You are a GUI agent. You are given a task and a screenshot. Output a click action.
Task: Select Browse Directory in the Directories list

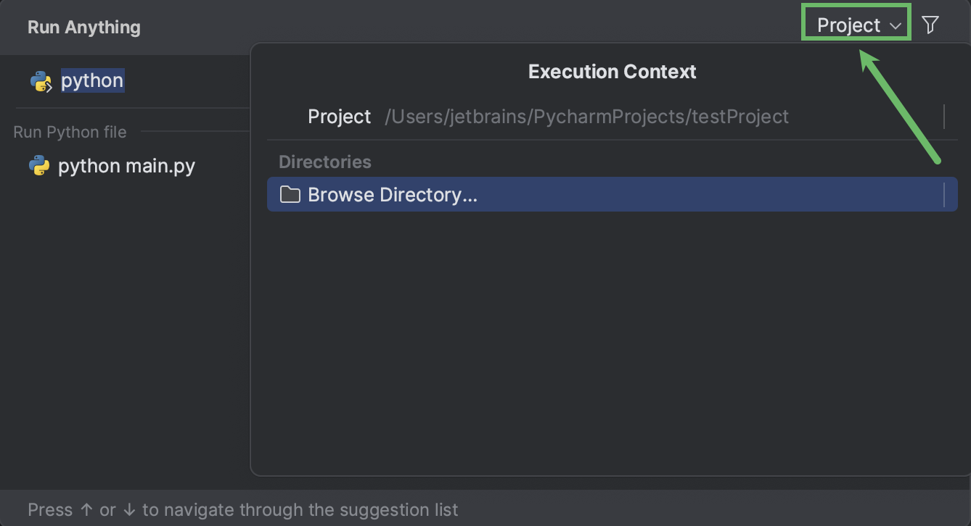392,194
